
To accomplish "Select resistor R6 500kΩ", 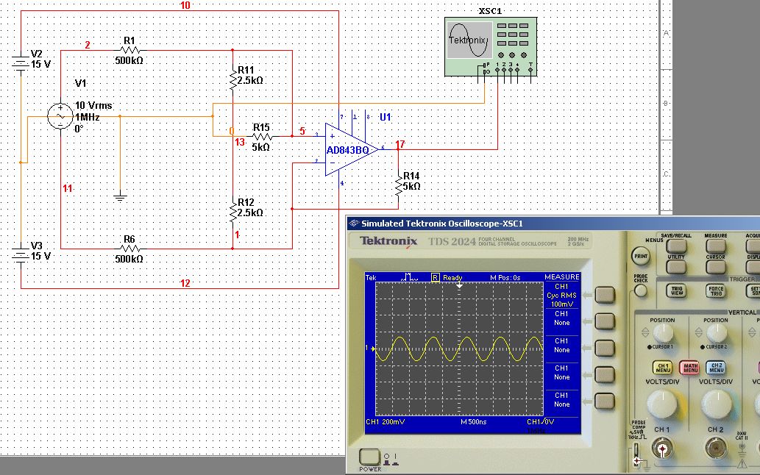I will pos(130,249).
